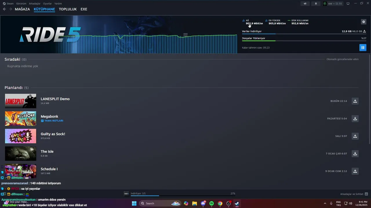The image size is (371, 208).
Task: Click the drag handle on download graph
Action: coord(185,35)
